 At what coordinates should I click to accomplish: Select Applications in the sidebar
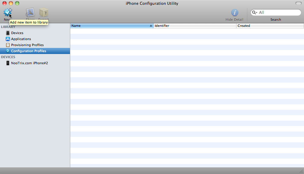coord(35,39)
